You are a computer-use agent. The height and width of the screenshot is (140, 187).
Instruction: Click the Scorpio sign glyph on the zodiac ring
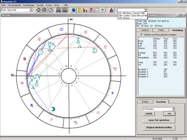[x=32, y=105]
